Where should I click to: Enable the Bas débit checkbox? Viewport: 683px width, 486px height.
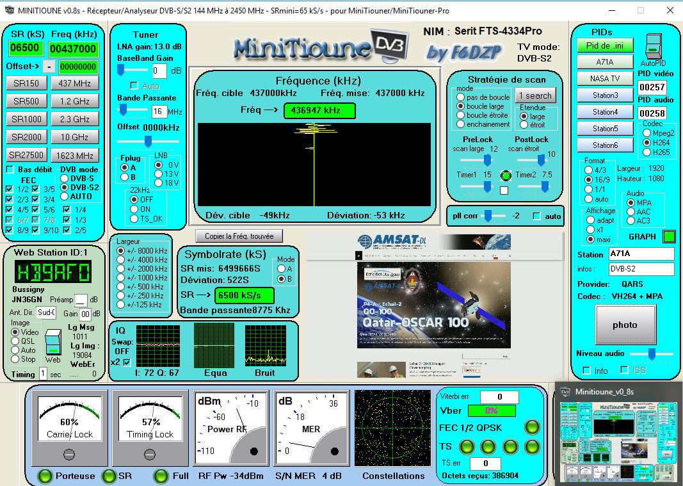tap(10, 169)
